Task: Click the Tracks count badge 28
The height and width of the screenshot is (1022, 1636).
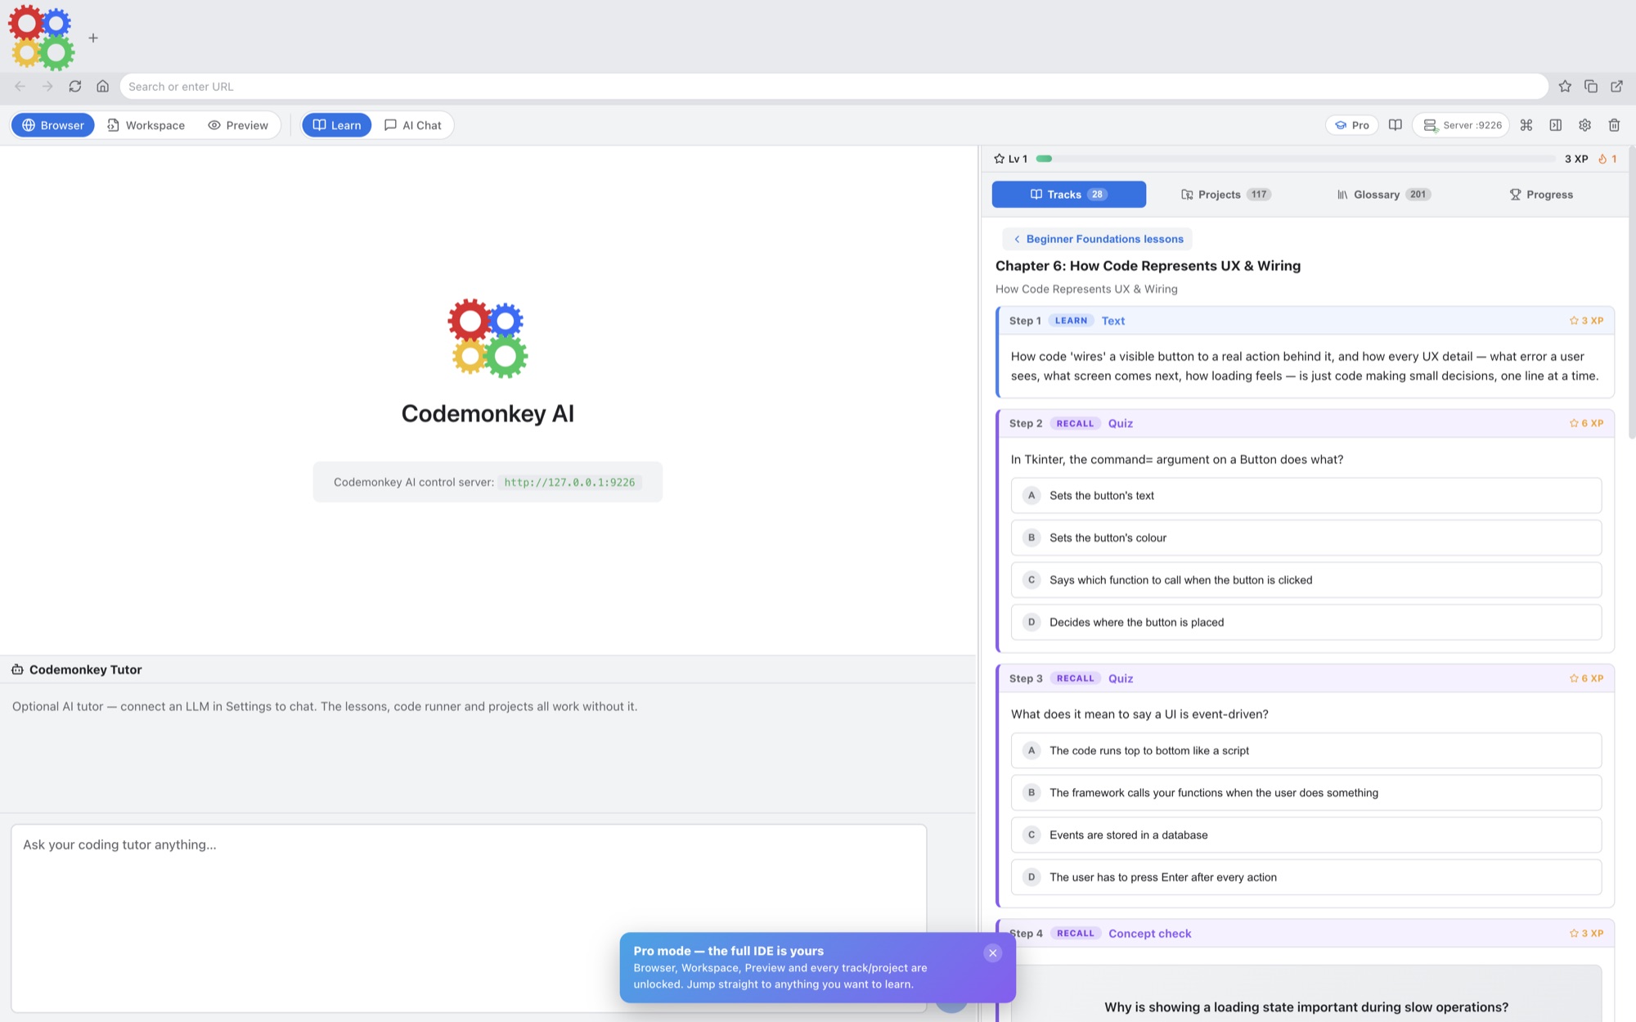Action: (x=1097, y=195)
